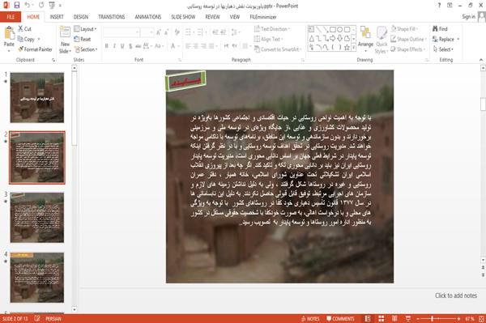Toggle Bold formatting
This screenshot has height=323, width=486.
coord(107,46)
